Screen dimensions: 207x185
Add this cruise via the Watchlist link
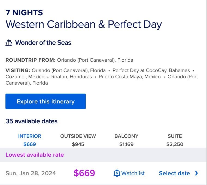coord(133,173)
